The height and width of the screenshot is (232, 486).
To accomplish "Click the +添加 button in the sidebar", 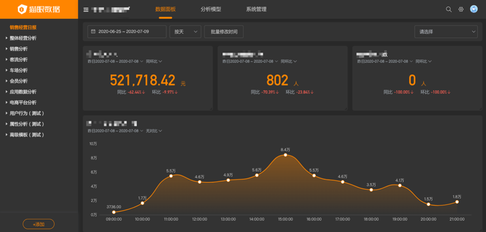I will pyautogui.click(x=38, y=224).
